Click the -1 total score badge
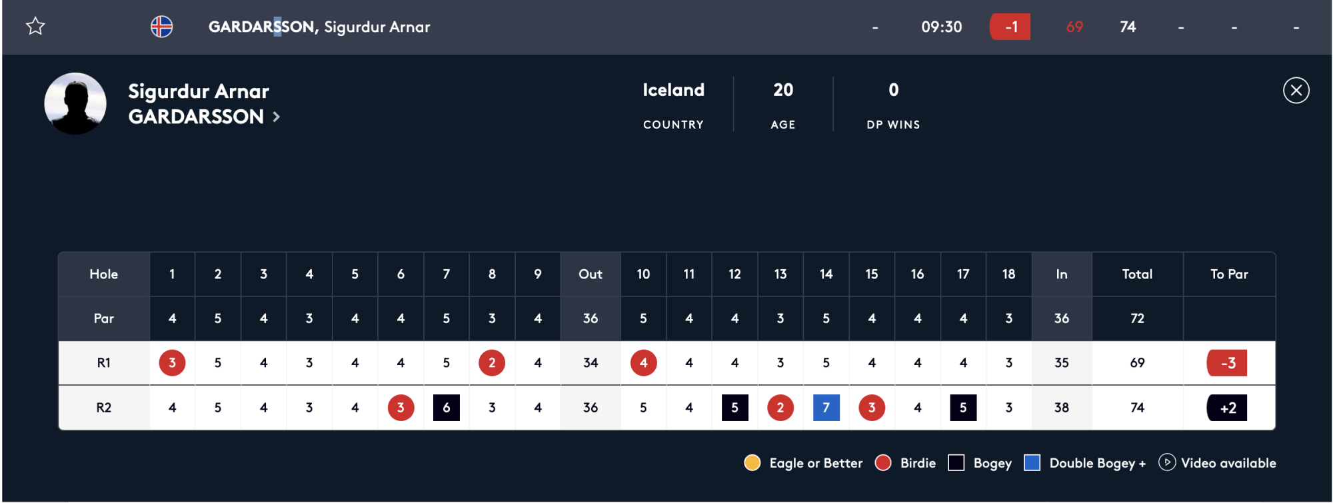This screenshot has width=1333, height=503. click(x=1010, y=27)
